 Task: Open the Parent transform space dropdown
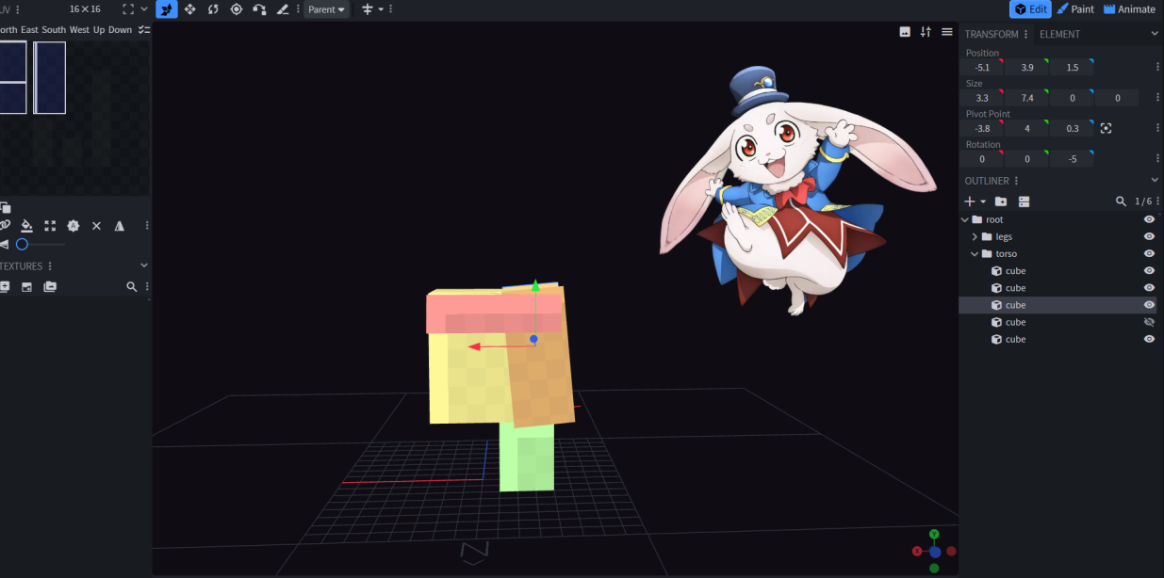click(326, 9)
